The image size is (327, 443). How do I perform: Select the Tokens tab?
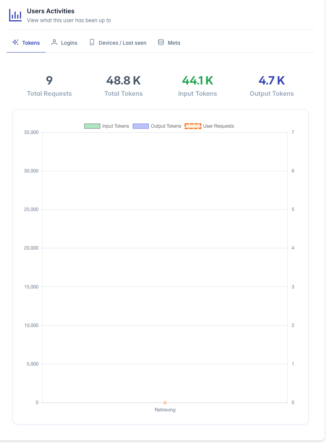pyautogui.click(x=26, y=43)
